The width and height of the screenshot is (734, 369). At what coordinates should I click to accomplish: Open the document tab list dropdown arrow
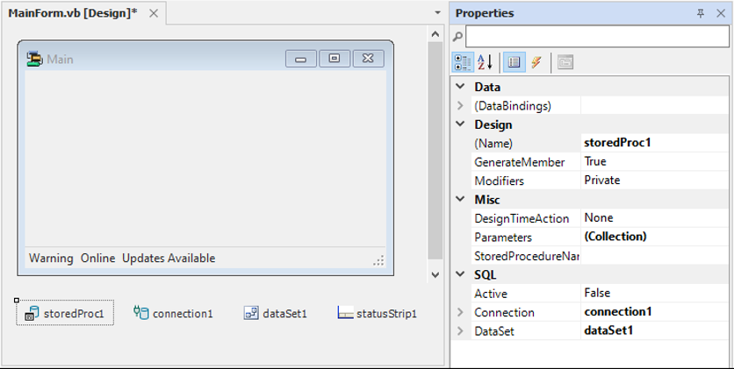tap(437, 13)
